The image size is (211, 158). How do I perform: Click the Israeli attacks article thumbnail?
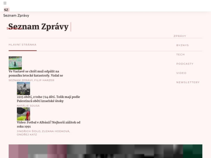(x=24, y=88)
